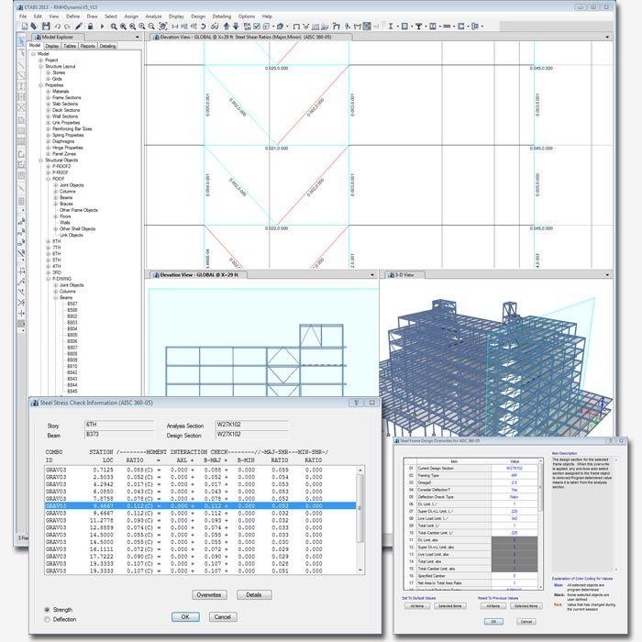Click Cancel in Steel Stress Check dialog
Viewport: 642px width, 642px height.
pyautogui.click(x=223, y=616)
